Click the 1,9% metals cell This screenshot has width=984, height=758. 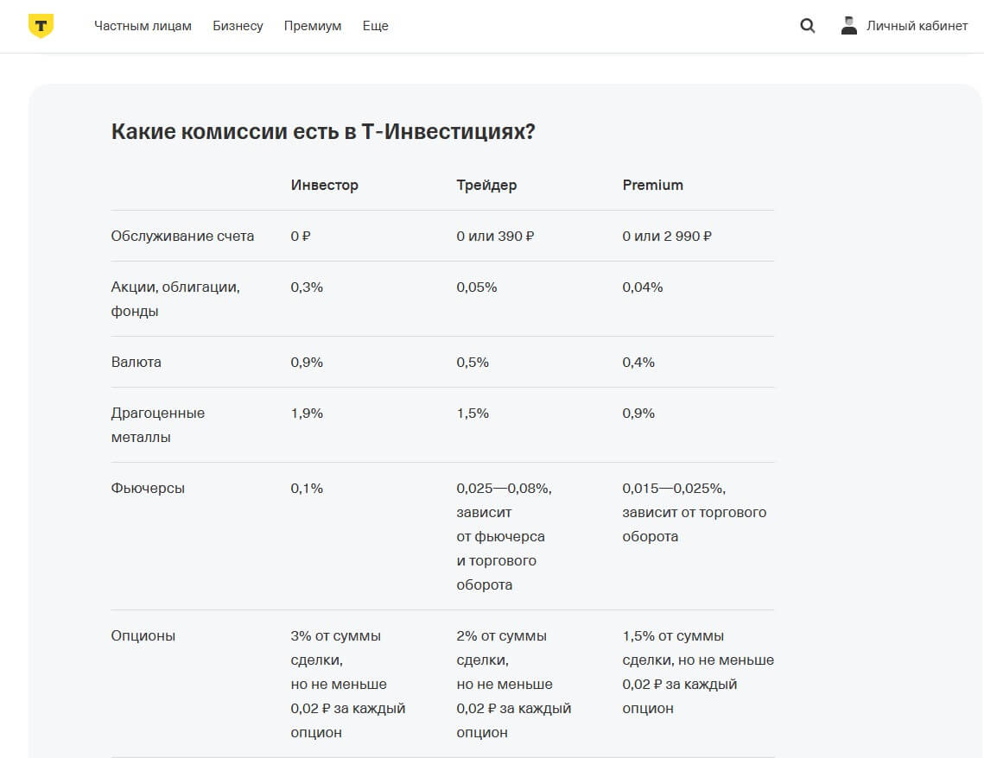click(x=307, y=414)
